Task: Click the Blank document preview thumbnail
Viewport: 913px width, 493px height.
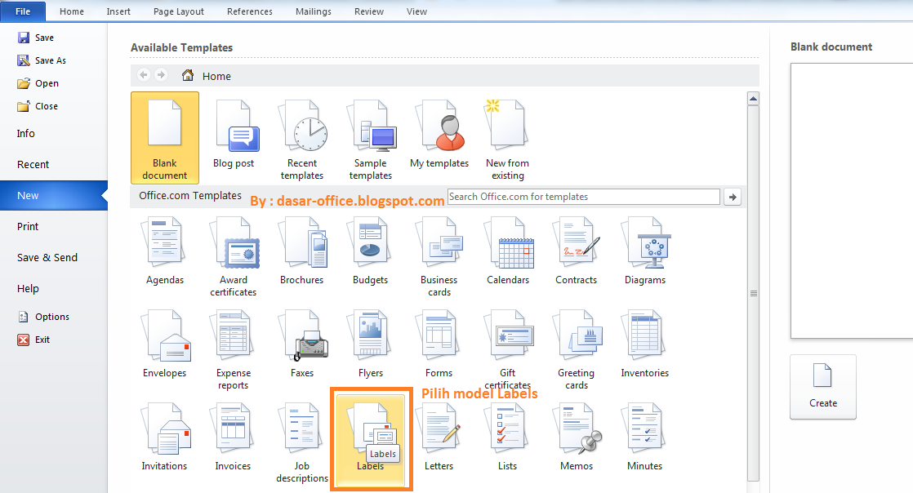Action: click(851, 201)
